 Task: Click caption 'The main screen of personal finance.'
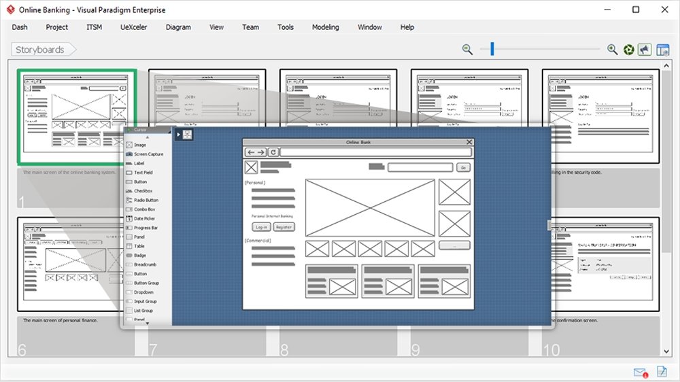click(61, 320)
